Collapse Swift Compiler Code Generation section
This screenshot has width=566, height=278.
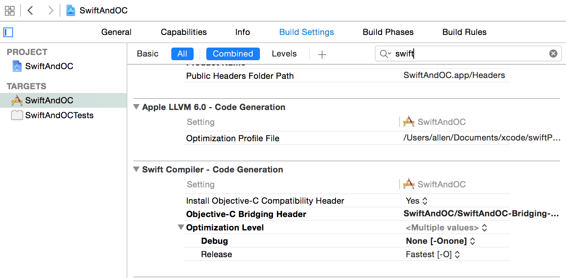coord(136,169)
